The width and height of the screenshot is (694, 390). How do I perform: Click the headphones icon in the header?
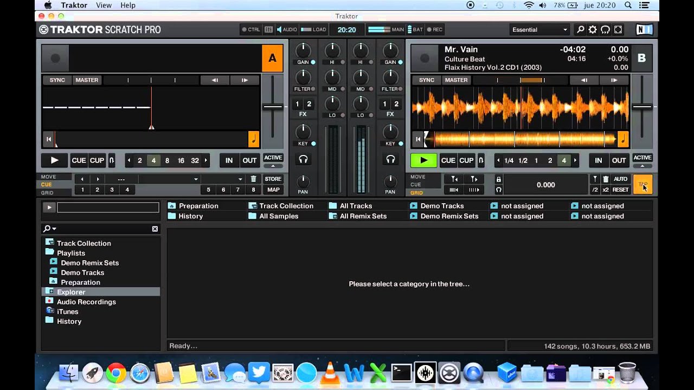(x=605, y=30)
